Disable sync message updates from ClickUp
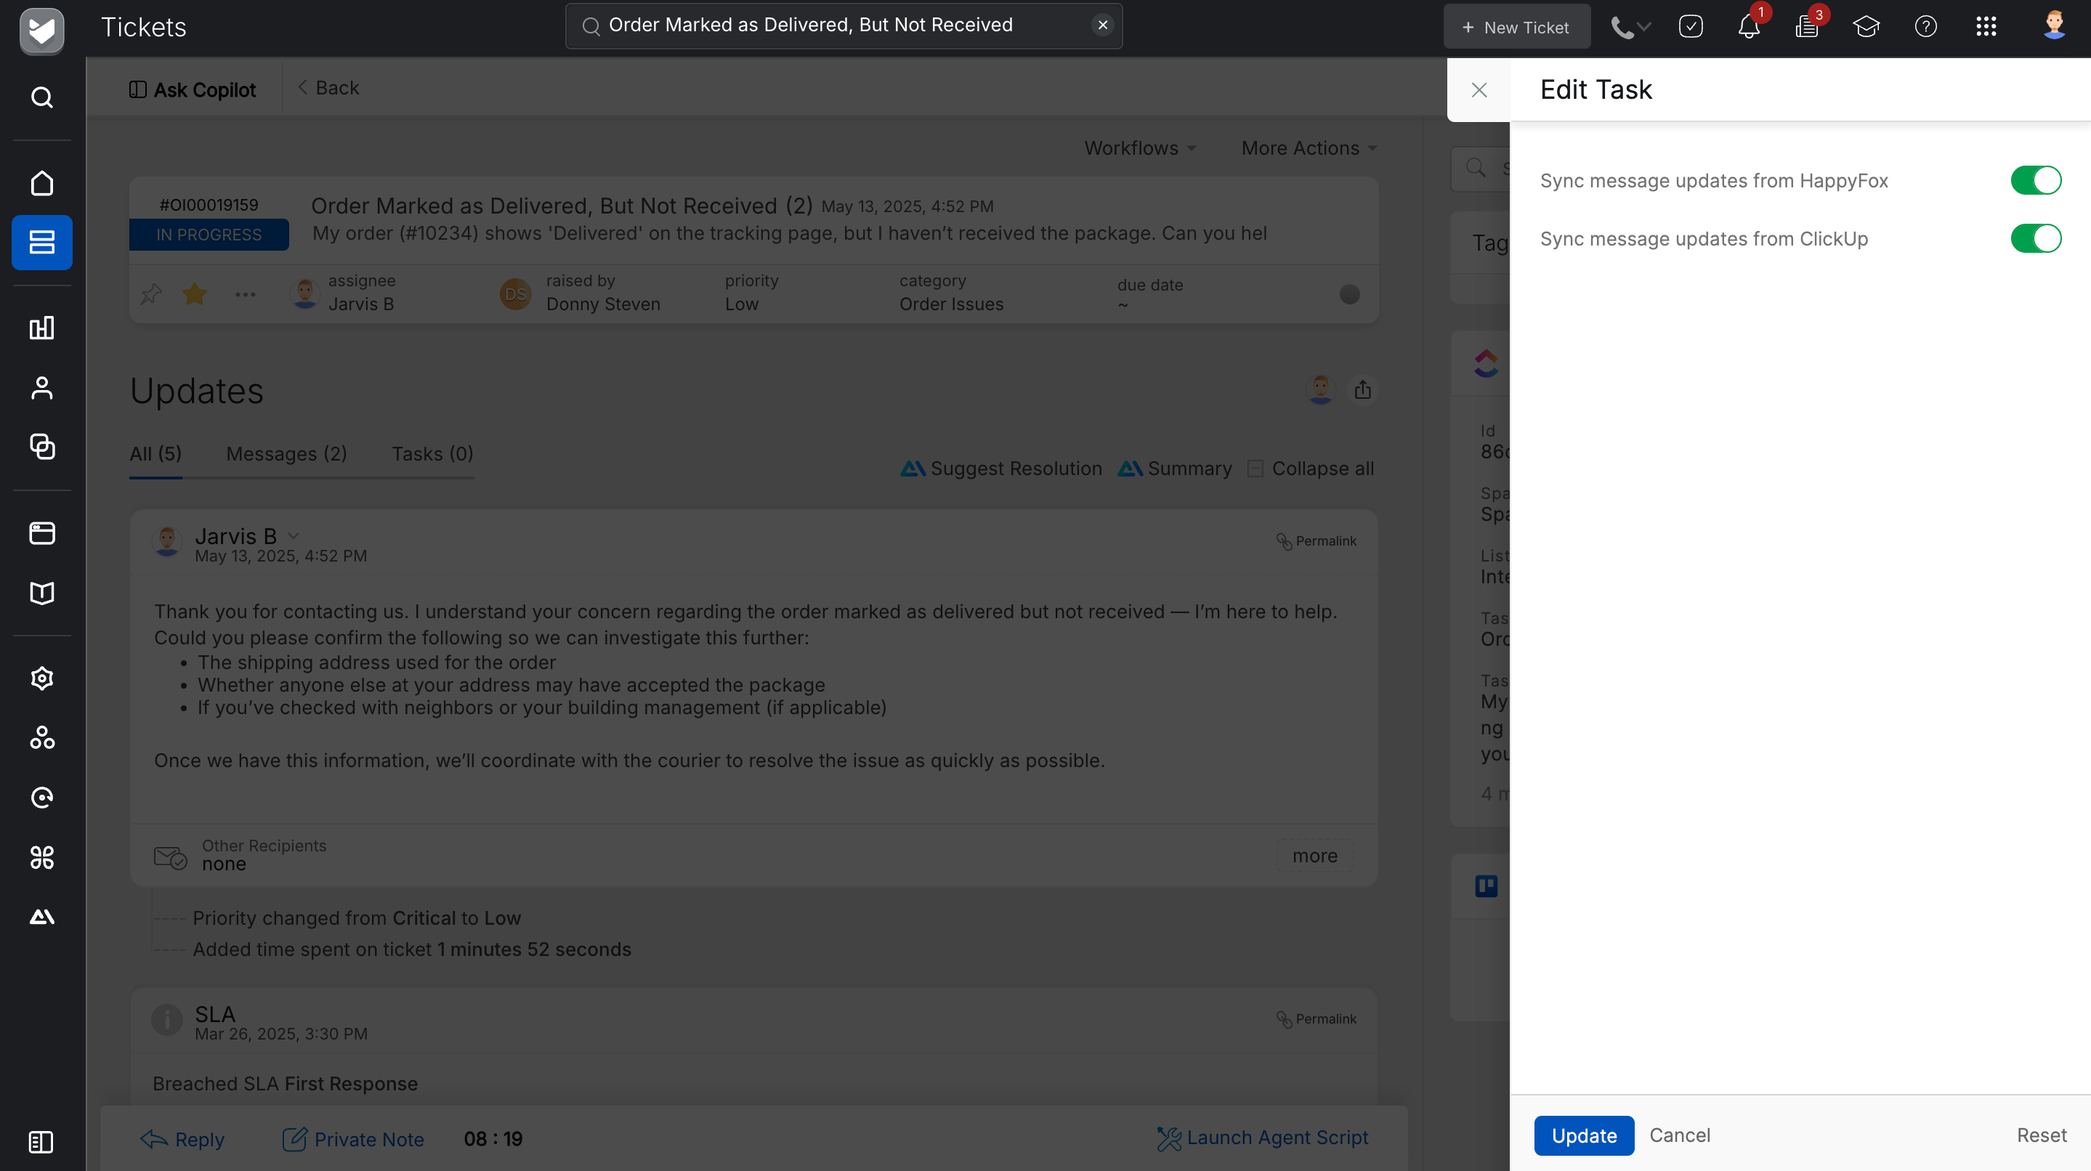The height and width of the screenshot is (1171, 2091). coord(2035,238)
